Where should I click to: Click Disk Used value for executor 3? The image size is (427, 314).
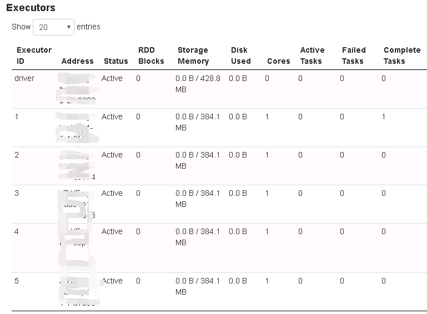[x=238, y=193]
